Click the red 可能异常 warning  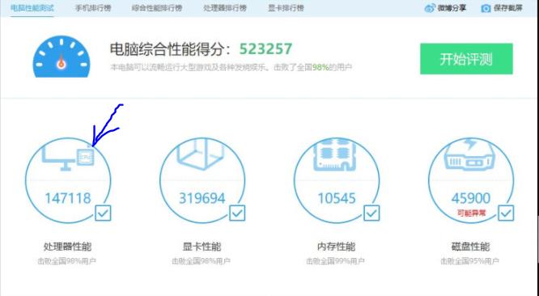[x=471, y=214]
